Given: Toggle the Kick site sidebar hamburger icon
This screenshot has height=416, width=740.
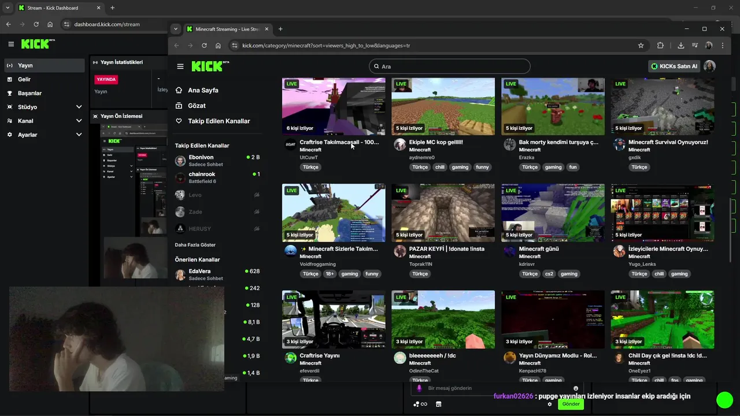Looking at the screenshot, I should [180, 66].
